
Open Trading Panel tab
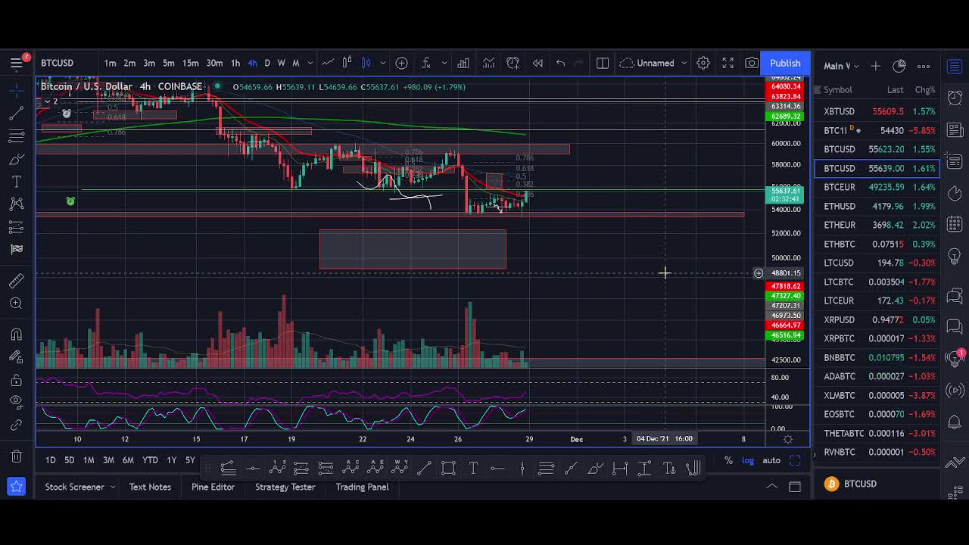click(362, 487)
